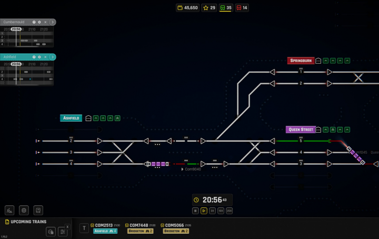
Task: Select the green on-time trains counter tab
Action: (226, 8)
